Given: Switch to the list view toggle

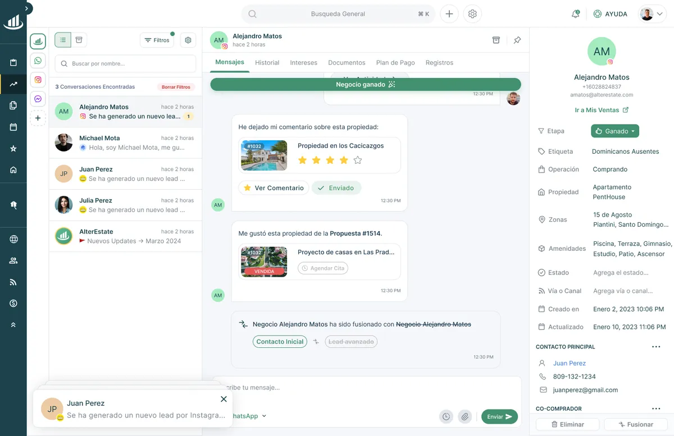Looking at the screenshot, I should pos(62,40).
